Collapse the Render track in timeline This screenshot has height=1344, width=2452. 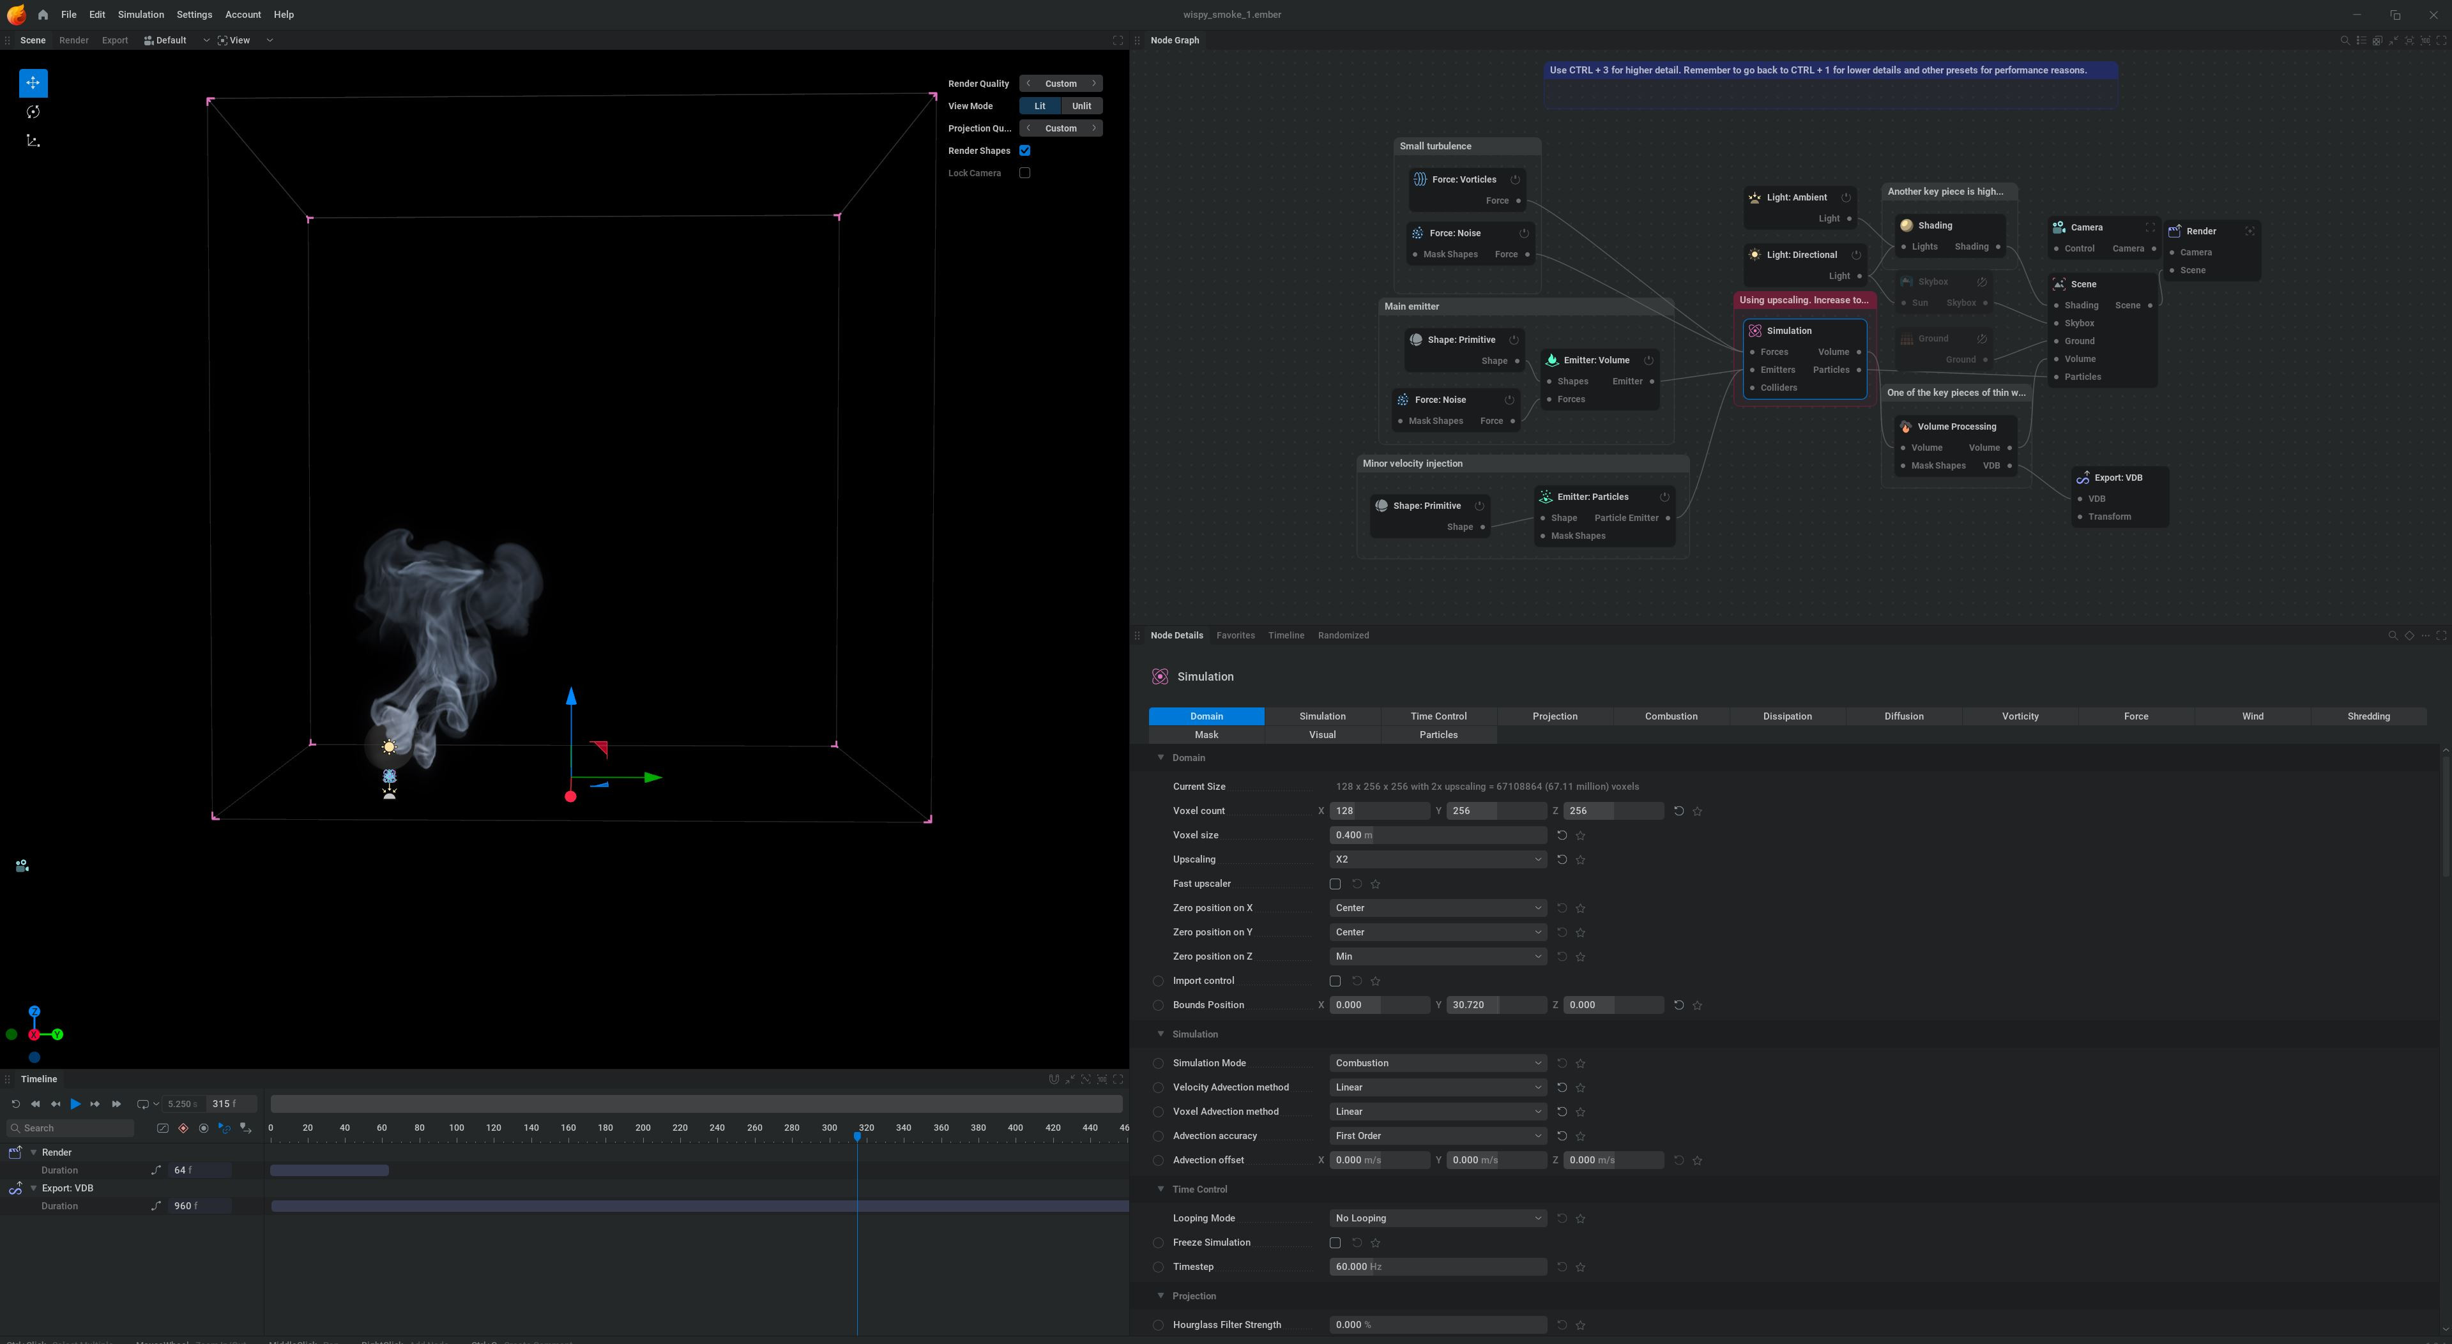tap(34, 1152)
